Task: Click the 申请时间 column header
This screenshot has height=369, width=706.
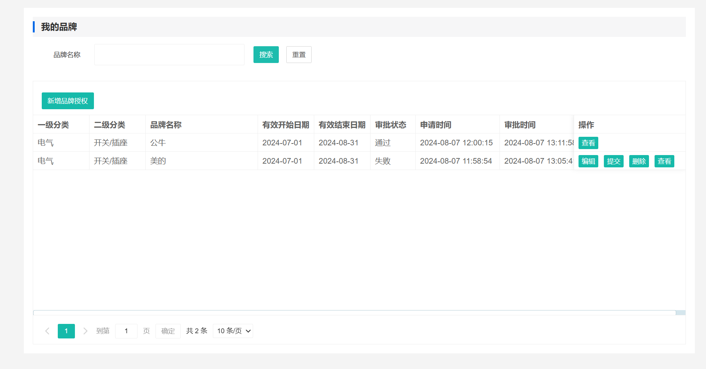Action: (435, 125)
